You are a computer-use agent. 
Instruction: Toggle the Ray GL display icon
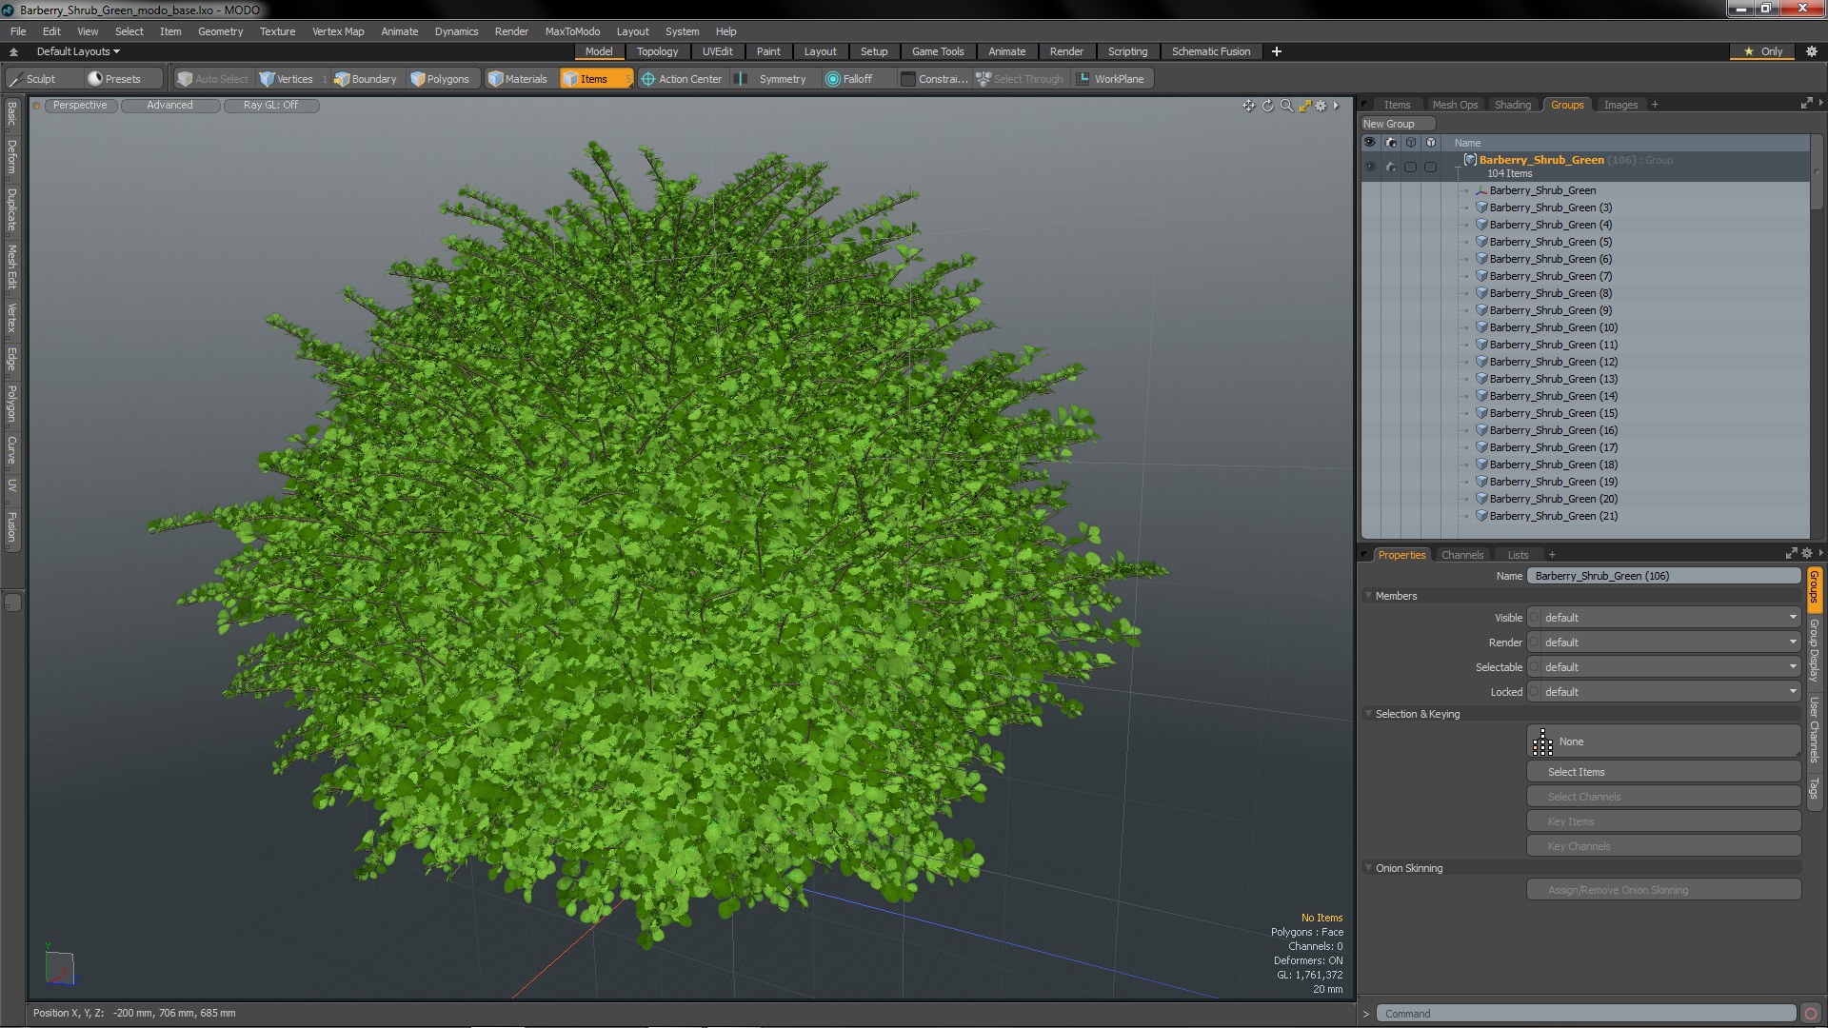pyautogui.click(x=270, y=104)
